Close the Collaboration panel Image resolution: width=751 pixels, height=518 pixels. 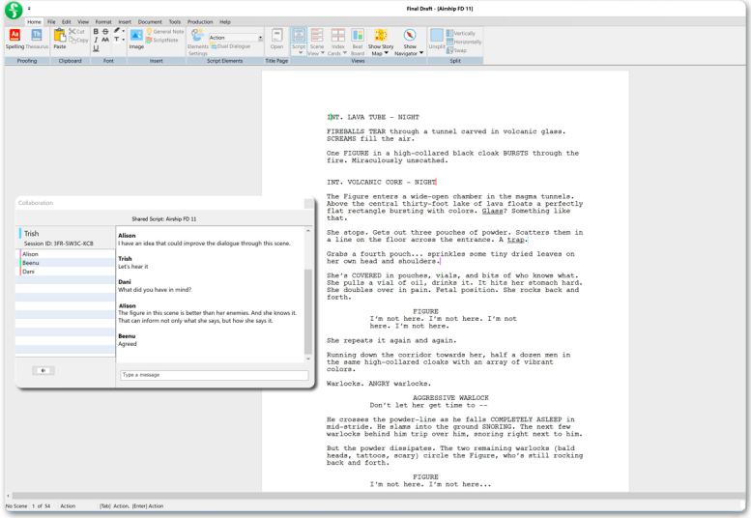pyautogui.click(x=309, y=204)
